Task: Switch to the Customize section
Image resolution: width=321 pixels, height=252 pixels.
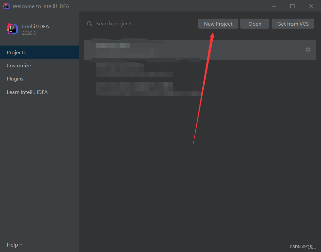Action: [x=39, y=65]
